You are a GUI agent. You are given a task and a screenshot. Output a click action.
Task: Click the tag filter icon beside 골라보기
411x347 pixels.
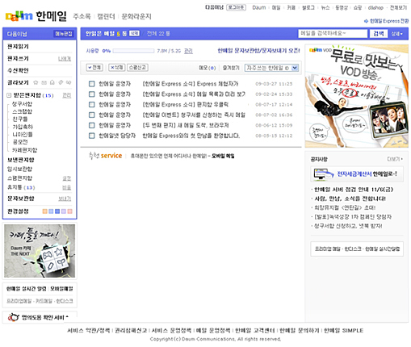click(61, 82)
